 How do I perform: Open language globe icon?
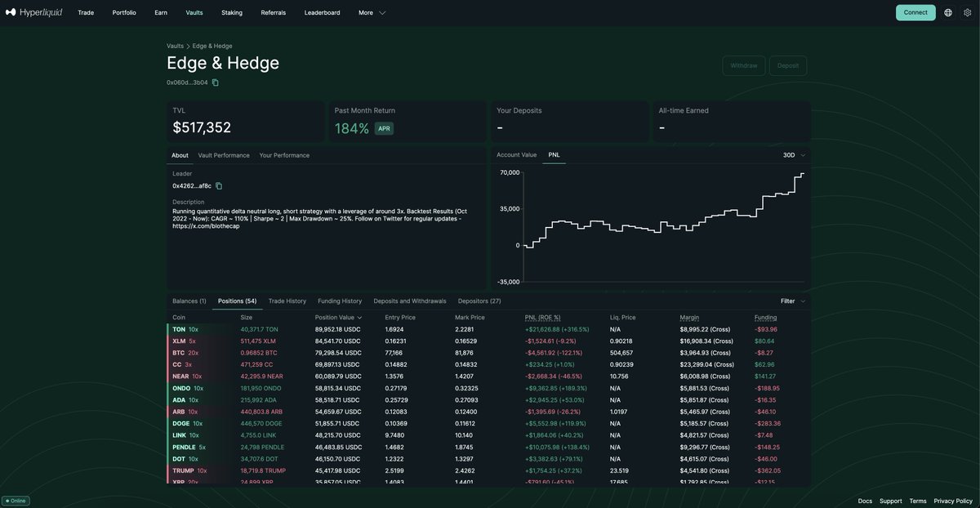[x=948, y=12]
